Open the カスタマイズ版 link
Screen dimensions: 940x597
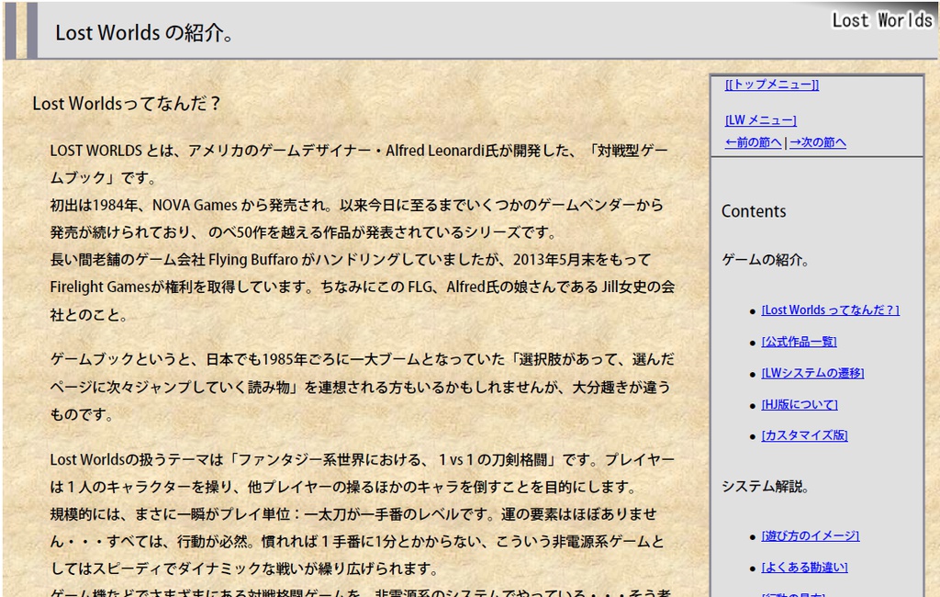804,435
